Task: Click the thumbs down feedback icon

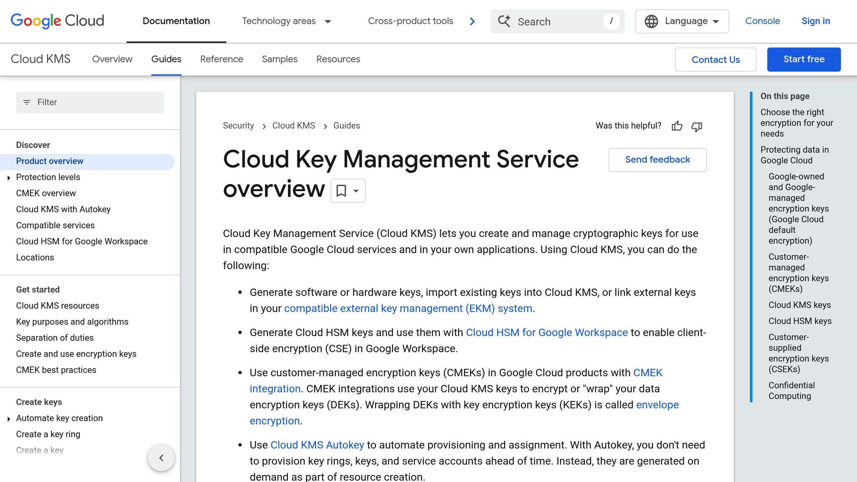Action: 697,127
